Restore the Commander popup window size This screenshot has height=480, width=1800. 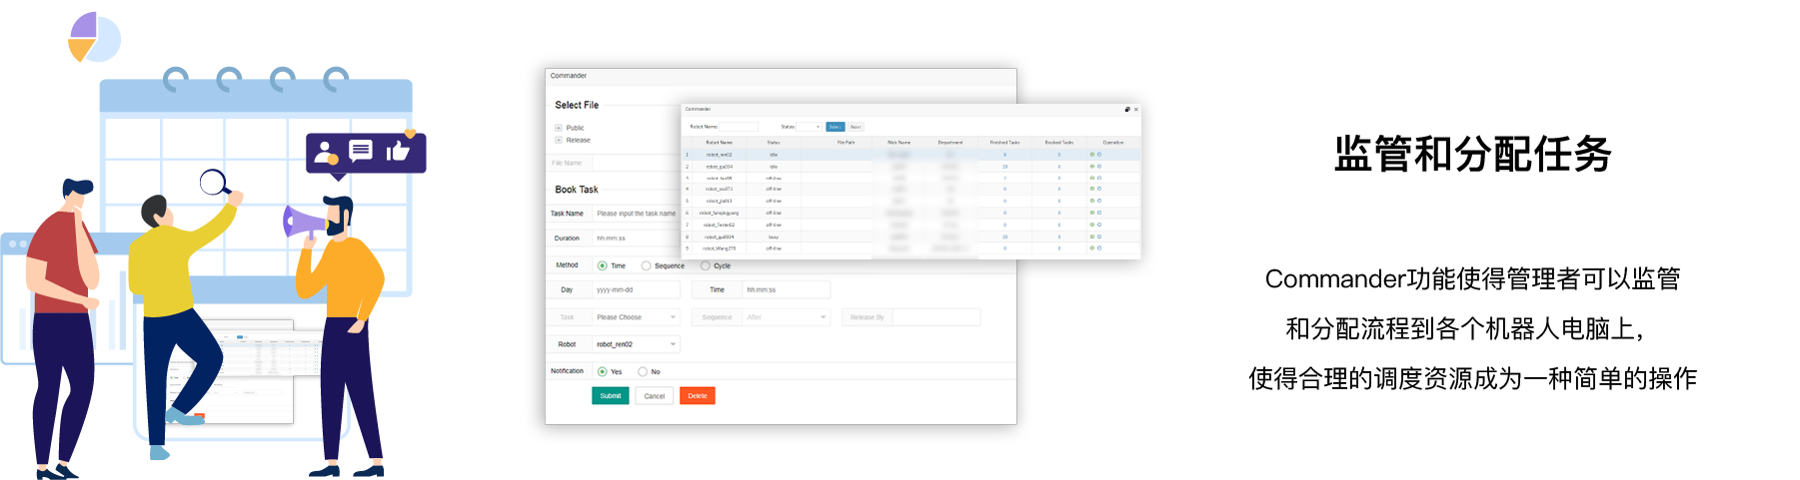point(1126,109)
